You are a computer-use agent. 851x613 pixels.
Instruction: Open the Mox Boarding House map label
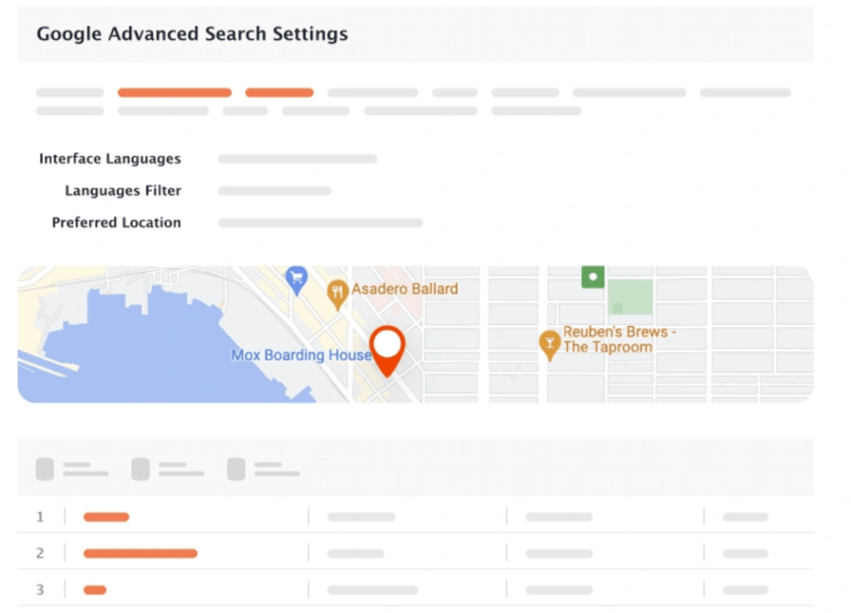pyautogui.click(x=301, y=355)
